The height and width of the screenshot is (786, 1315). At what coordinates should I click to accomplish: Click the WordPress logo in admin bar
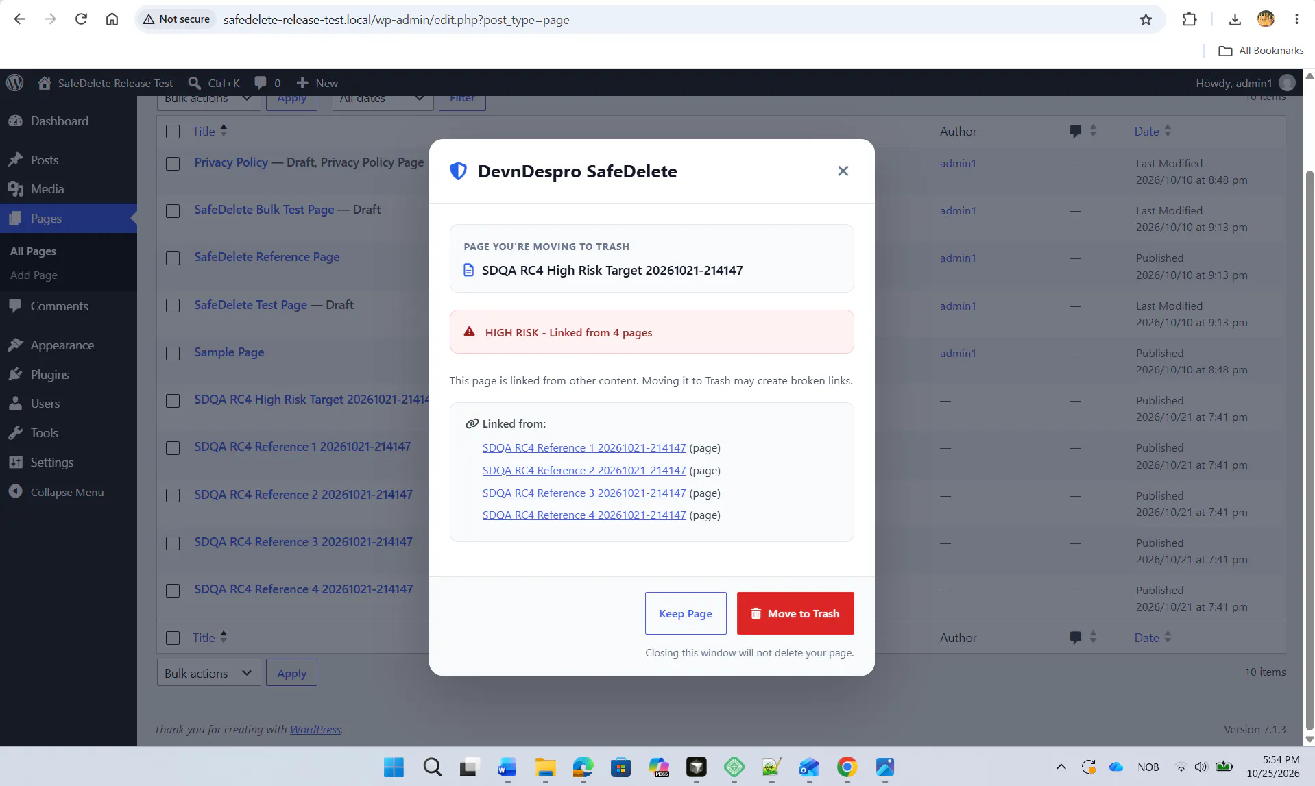14,83
